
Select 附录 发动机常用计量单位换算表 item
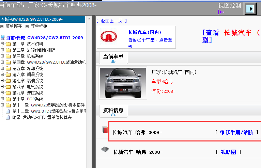click(x=42, y=117)
